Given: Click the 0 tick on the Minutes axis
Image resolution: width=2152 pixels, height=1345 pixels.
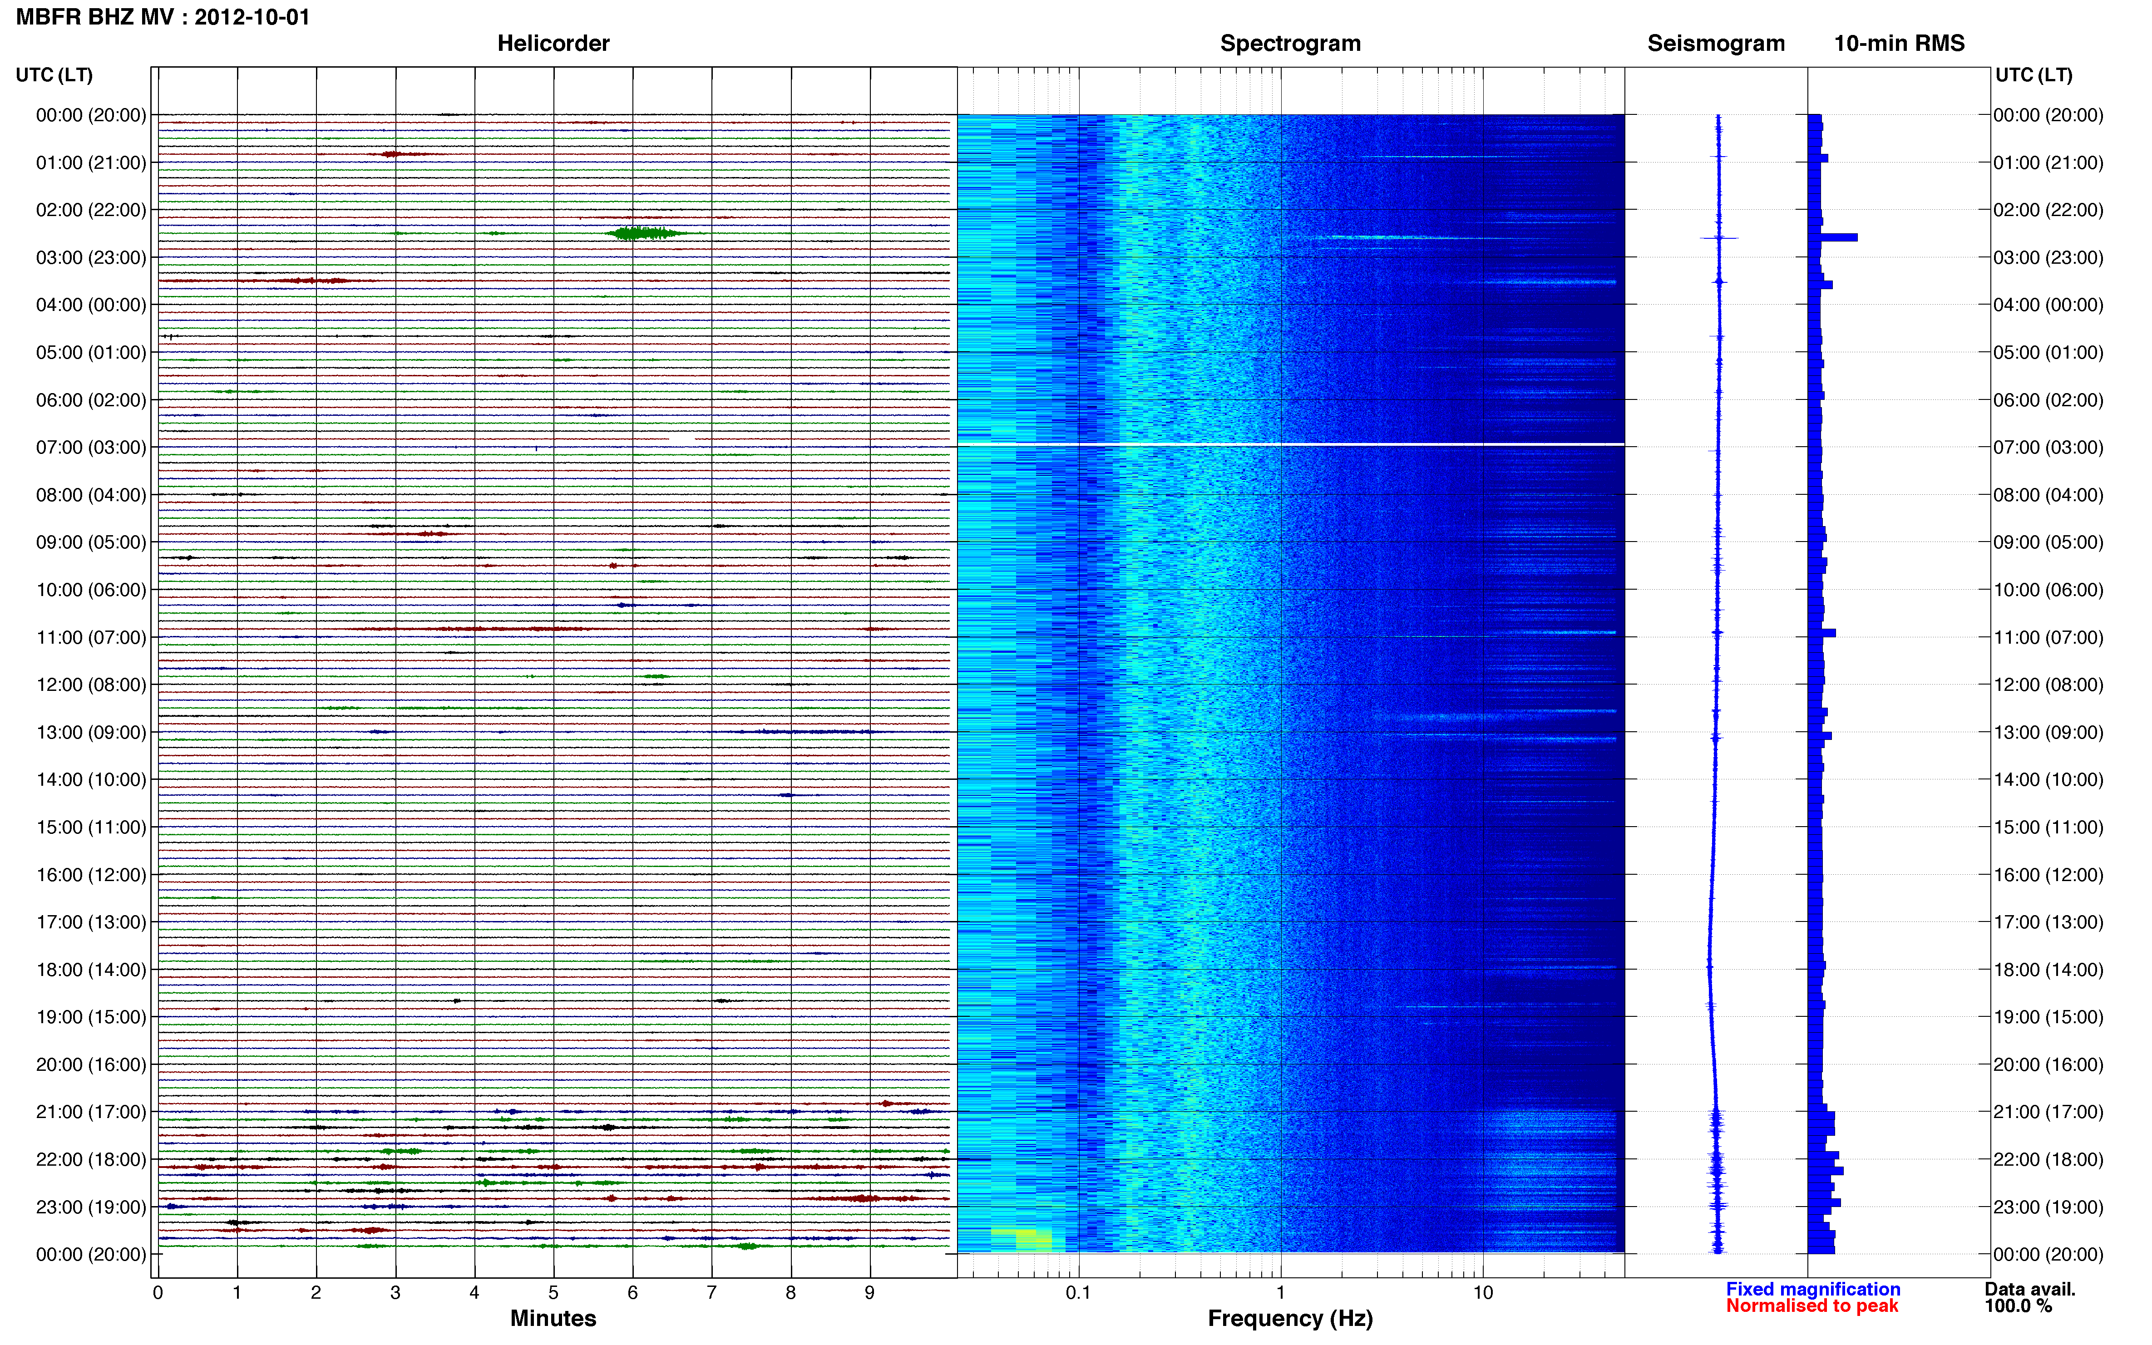Looking at the screenshot, I should 158,1292.
